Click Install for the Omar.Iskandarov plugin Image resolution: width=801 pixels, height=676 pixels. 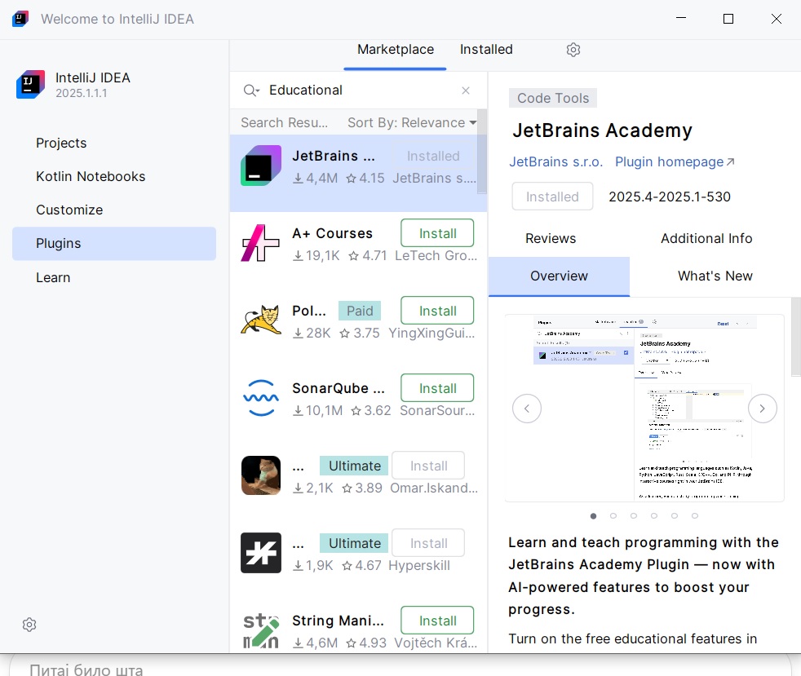[428, 466]
